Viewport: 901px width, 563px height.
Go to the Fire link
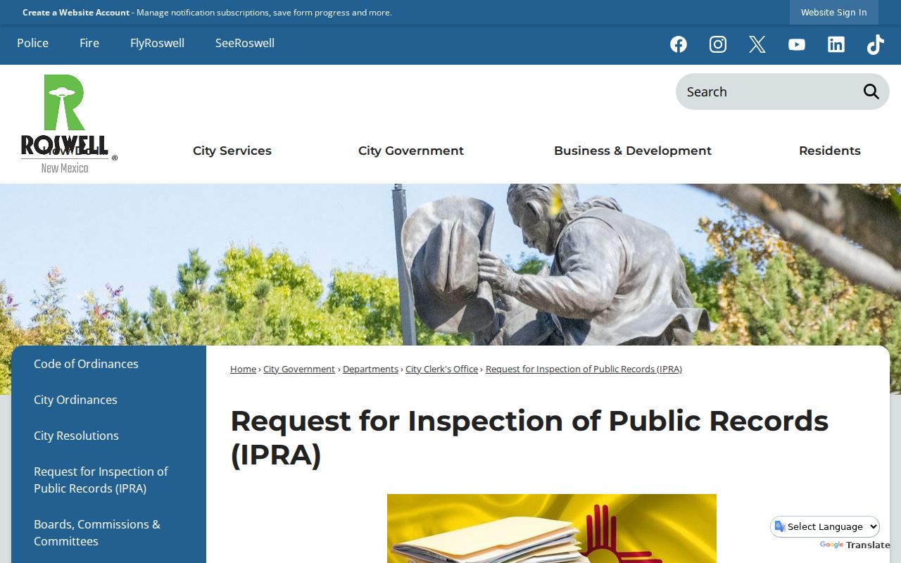click(89, 43)
